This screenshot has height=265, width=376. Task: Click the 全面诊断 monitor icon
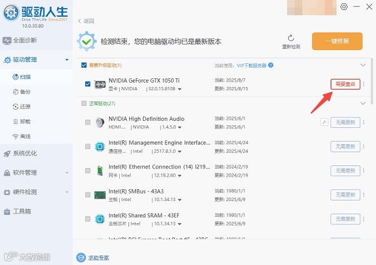tap(7, 41)
